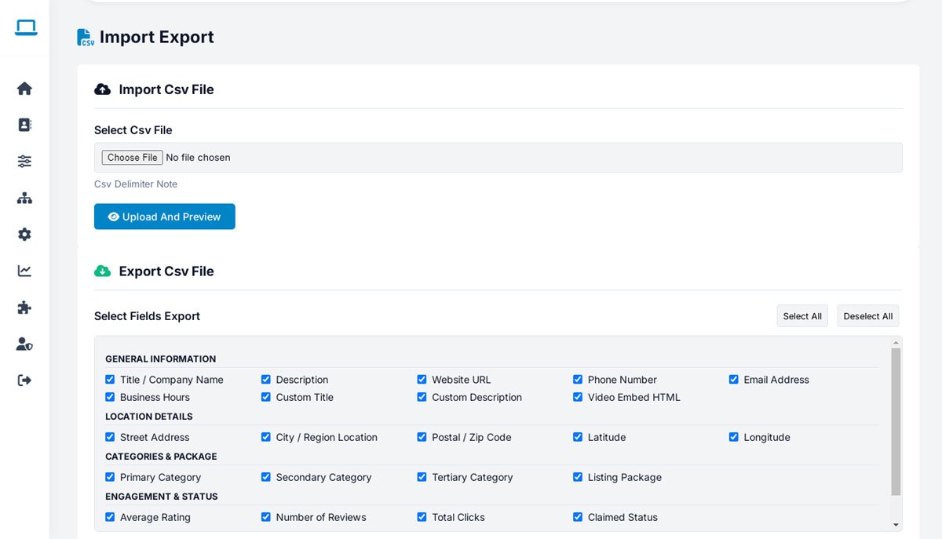
Task: Uncheck the Street Address checkbox
Action: click(x=110, y=437)
